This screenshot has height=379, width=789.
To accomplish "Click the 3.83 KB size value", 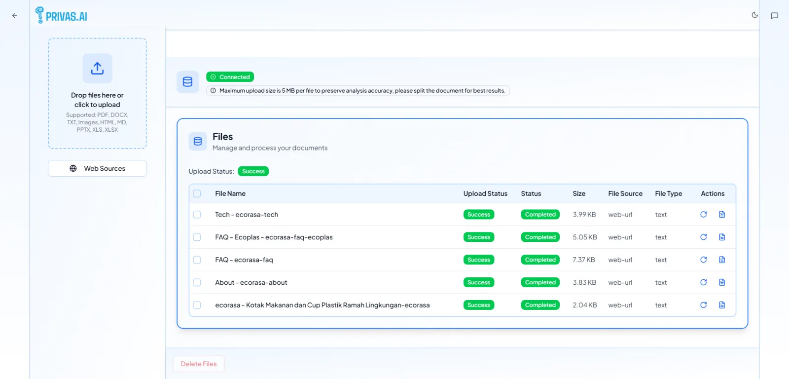I will 584,283.
